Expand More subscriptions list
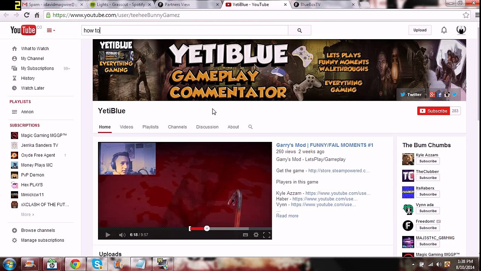 pos(28,215)
